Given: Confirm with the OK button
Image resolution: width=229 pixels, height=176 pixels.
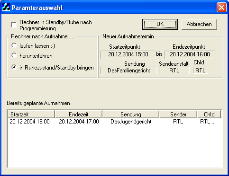Looking at the screenshot, I should click(x=160, y=24).
